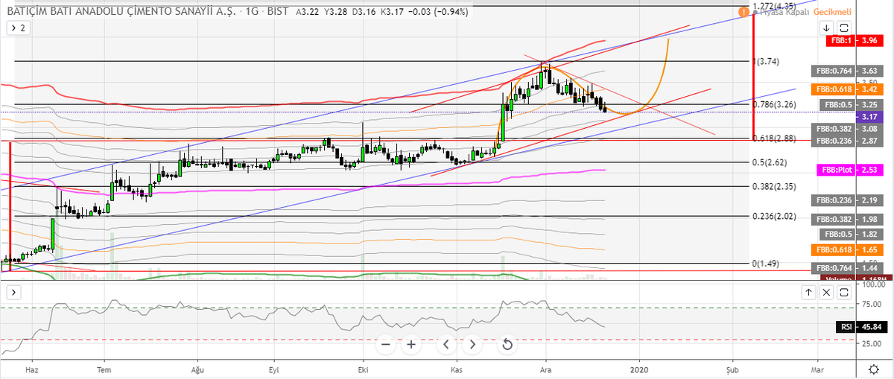Click the RSI 45.84 value label
The image size is (894, 379).
860,326
